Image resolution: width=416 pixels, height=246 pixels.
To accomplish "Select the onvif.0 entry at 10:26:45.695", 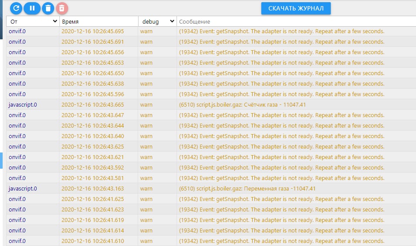I will click(17, 31).
